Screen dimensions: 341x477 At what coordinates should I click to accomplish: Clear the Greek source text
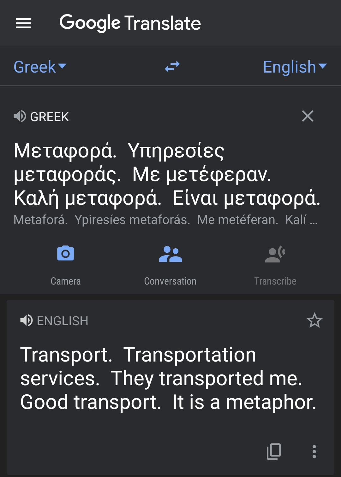308,116
